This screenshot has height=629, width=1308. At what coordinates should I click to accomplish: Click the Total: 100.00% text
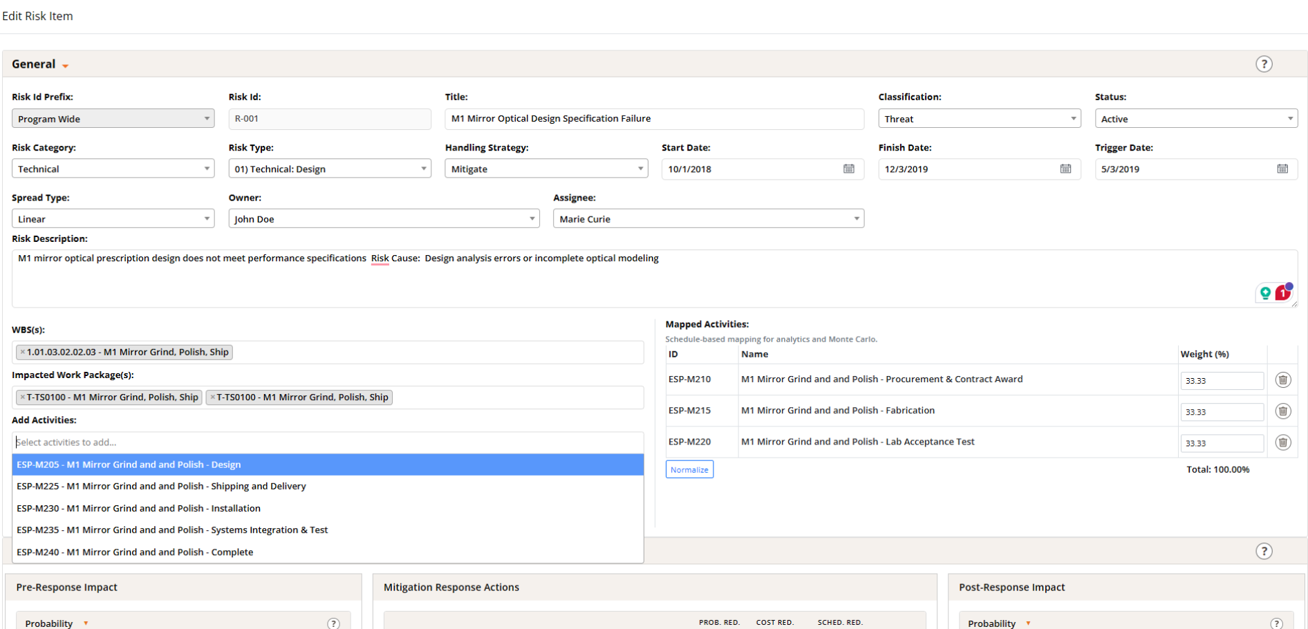1217,469
